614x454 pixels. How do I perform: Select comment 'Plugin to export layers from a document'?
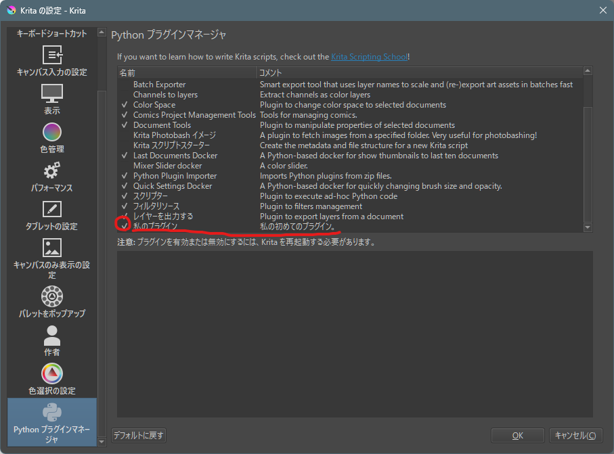(x=332, y=217)
